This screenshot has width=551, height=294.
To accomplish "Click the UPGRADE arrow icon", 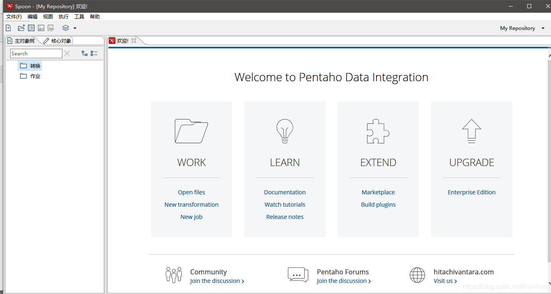I will [472, 131].
